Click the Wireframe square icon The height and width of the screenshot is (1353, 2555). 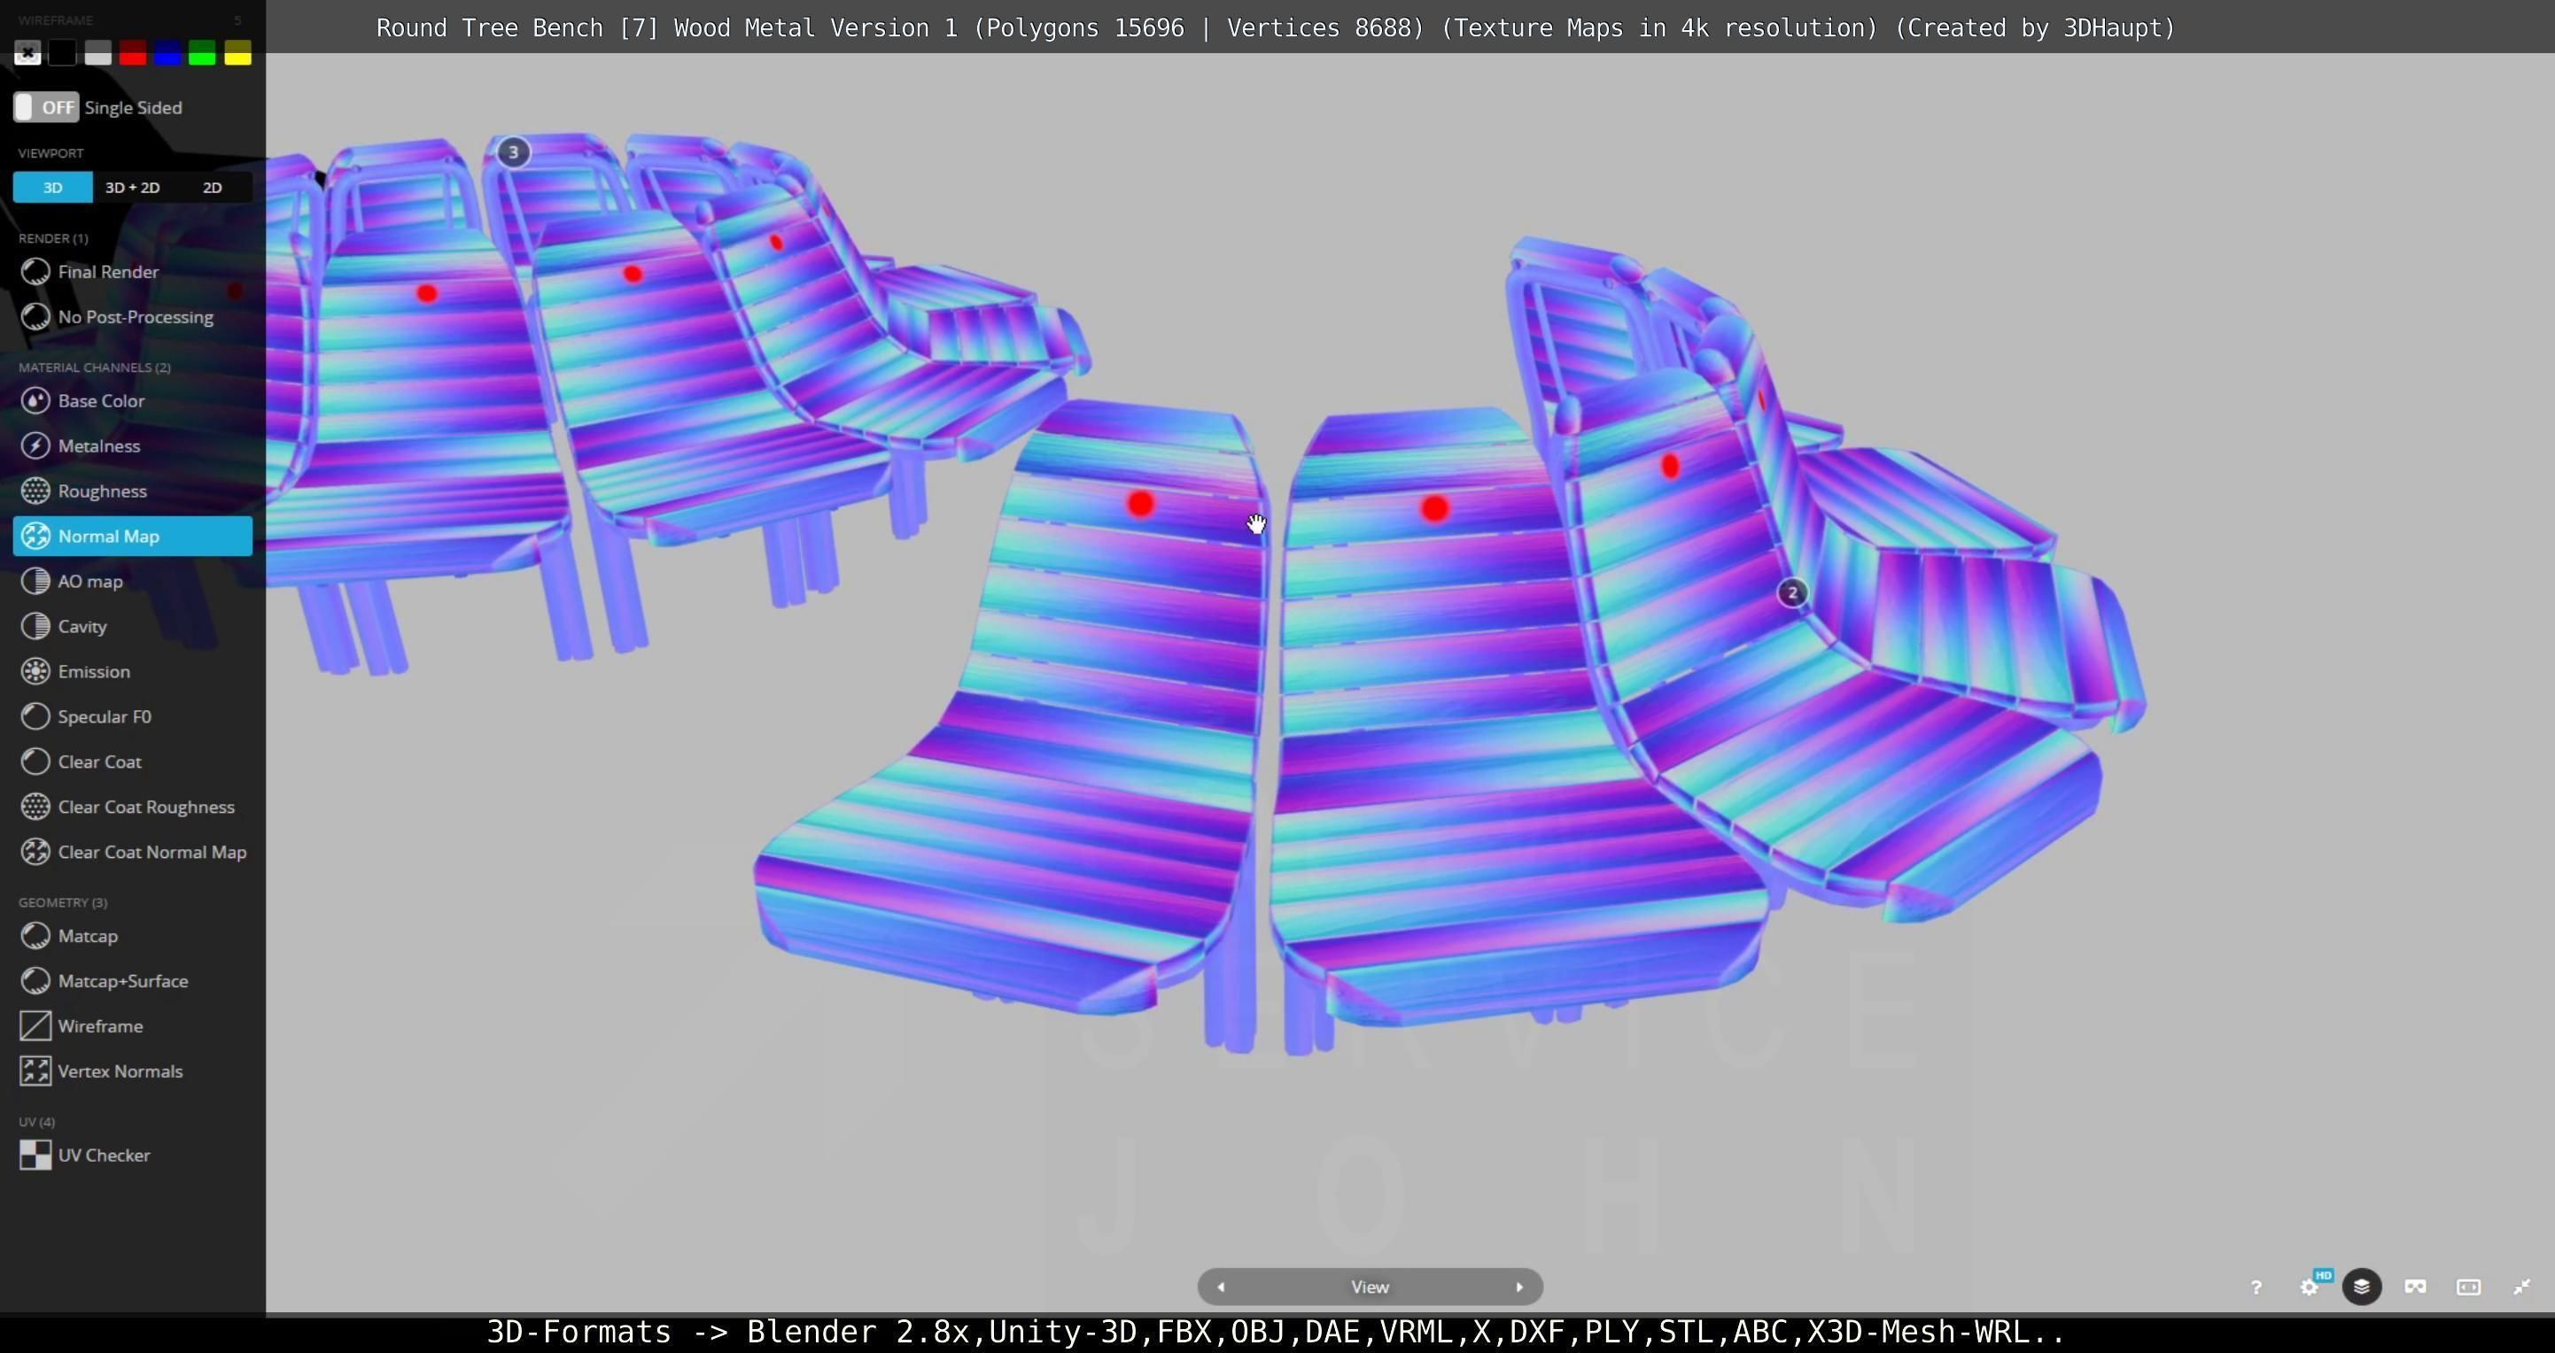[x=35, y=1026]
